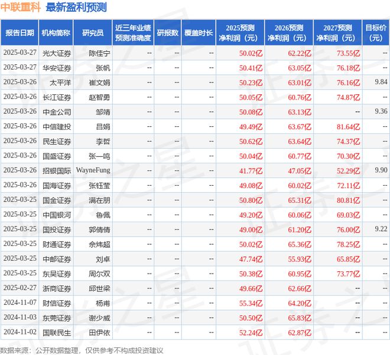Click the 2027 forecast 72.11亿
Image resolution: width=390 pixels, height=355 pixels.
tap(348, 186)
